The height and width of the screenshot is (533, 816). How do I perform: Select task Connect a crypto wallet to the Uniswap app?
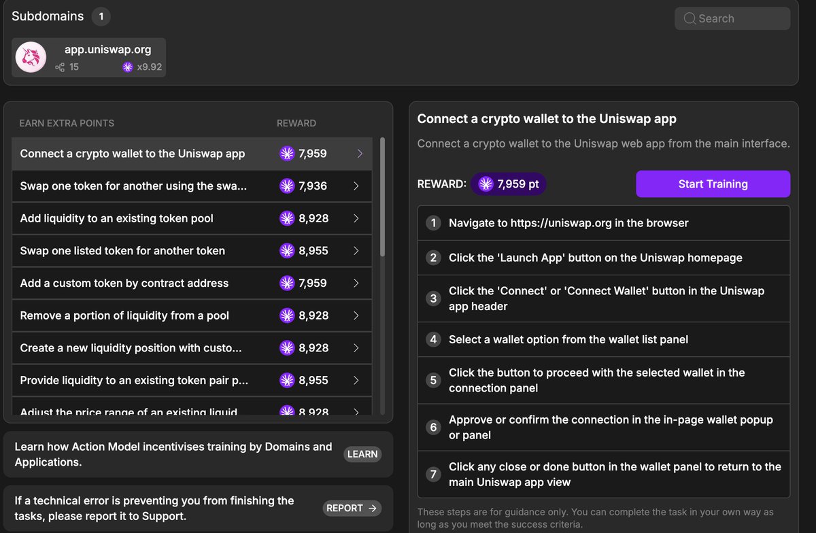pos(192,154)
